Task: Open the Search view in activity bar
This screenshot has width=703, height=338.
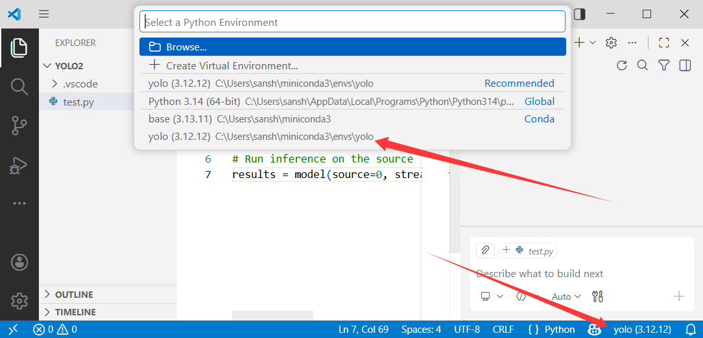Action: tap(19, 86)
